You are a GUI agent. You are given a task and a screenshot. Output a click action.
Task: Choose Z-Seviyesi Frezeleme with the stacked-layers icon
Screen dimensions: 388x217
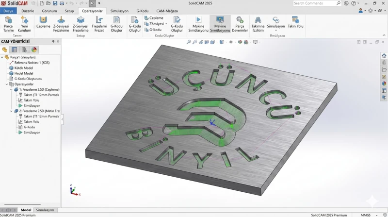pyautogui.click(x=81, y=24)
